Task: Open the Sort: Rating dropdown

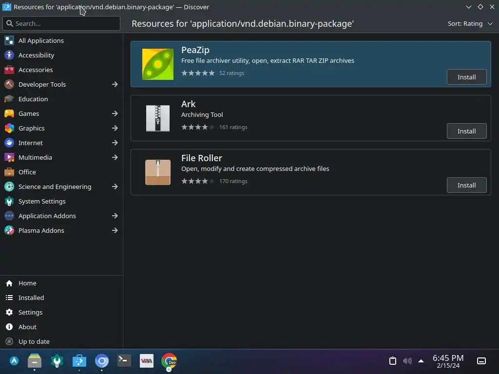Action: coord(470,23)
